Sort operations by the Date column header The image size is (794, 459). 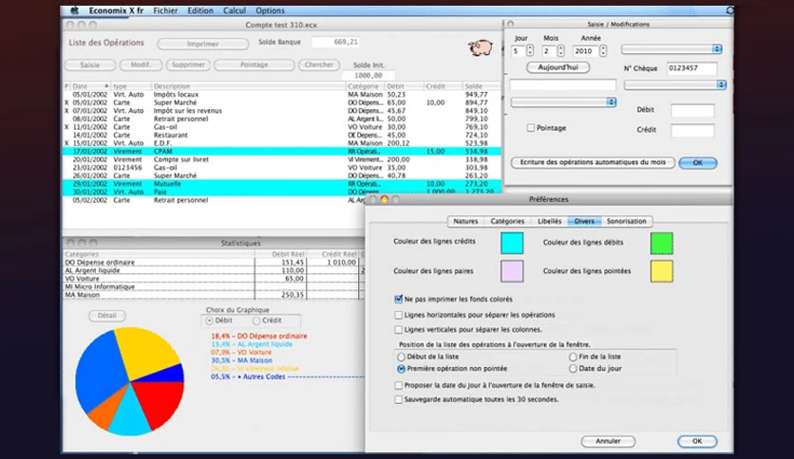pyautogui.click(x=90, y=86)
